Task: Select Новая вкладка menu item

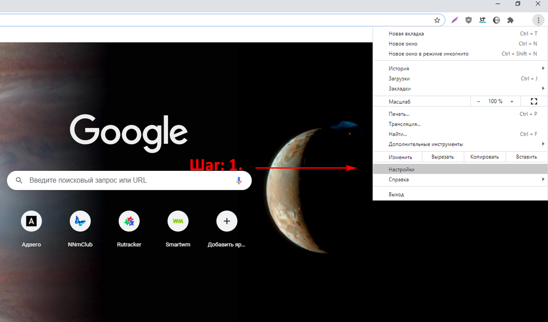Action: [x=460, y=34]
